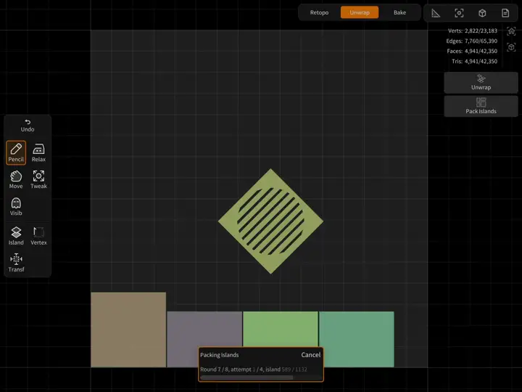The height and width of the screenshot is (392, 522).
Task: Select the Relax tool
Action: click(38, 152)
